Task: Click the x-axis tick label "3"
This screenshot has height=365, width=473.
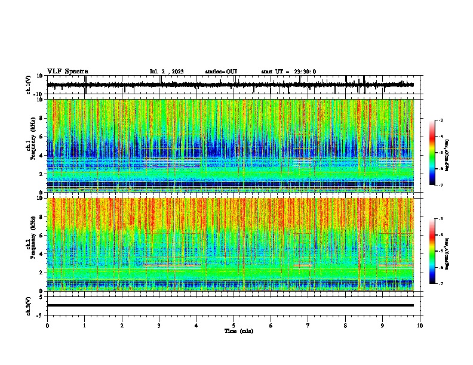Action: (159, 326)
